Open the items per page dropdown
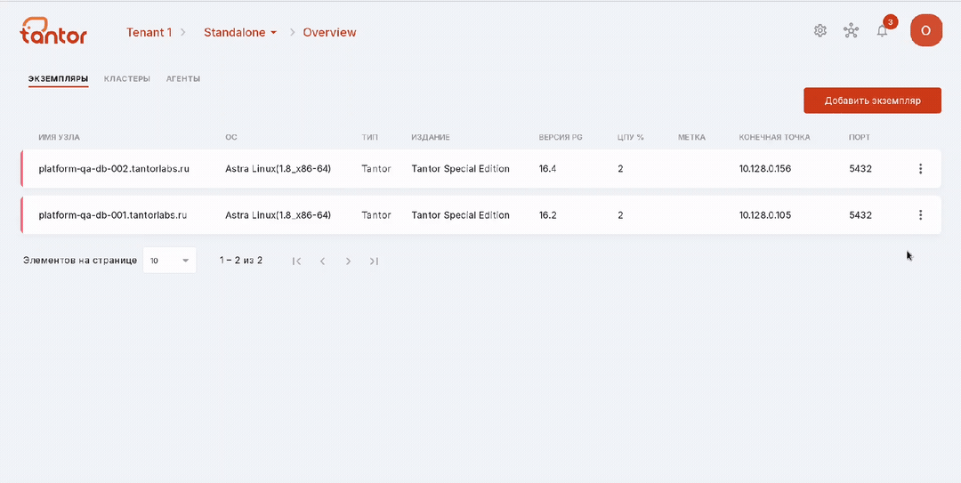Image resolution: width=961 pixels, height=483 pixels. [169, 261]
